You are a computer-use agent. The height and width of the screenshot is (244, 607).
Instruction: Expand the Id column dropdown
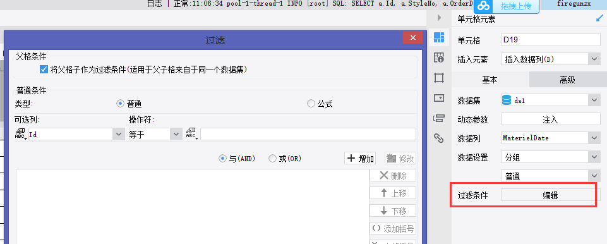[x=119, y=135]
